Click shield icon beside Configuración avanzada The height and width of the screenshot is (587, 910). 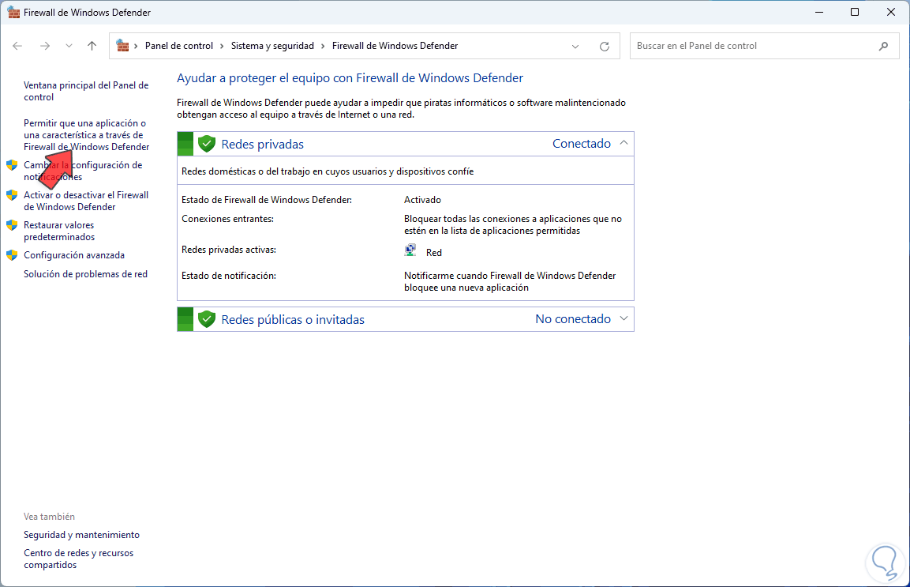coord(12,255)
